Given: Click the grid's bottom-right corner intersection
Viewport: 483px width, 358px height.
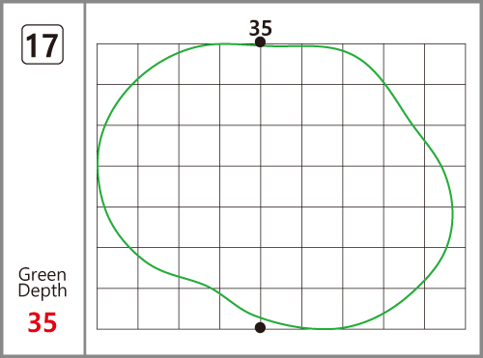Looking at the screenshot, I should point(466,329).
